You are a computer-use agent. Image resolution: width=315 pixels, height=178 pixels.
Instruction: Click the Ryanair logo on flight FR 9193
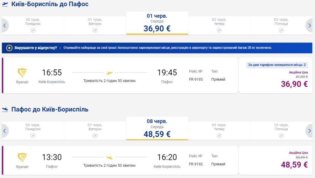[22, 73]
